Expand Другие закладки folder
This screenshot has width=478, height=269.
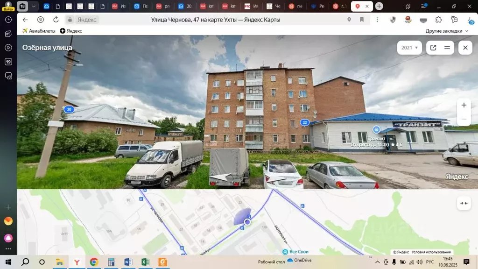point(447,31)
